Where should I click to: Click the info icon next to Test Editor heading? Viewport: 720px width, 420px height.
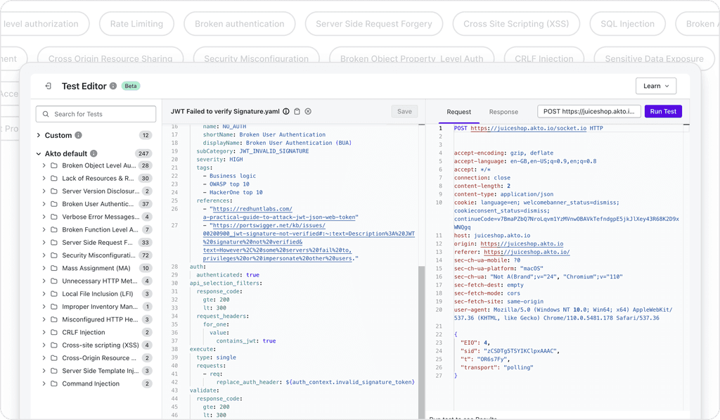tap(113, 86)
